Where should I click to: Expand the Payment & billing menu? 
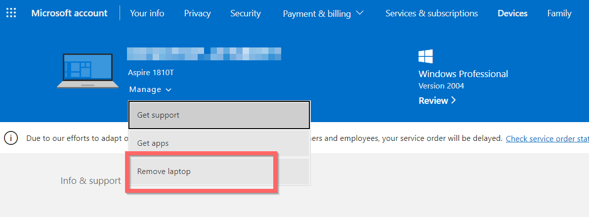click(x=323, y=13)
